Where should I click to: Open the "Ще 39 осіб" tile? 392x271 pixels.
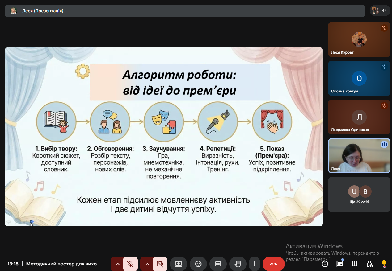[x=359, y=194]
